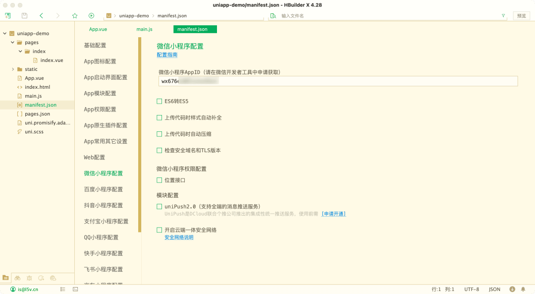This screenshot has width=535, height=294.
Task: Open App图标配置 settings section
Action: pos(100,61)
